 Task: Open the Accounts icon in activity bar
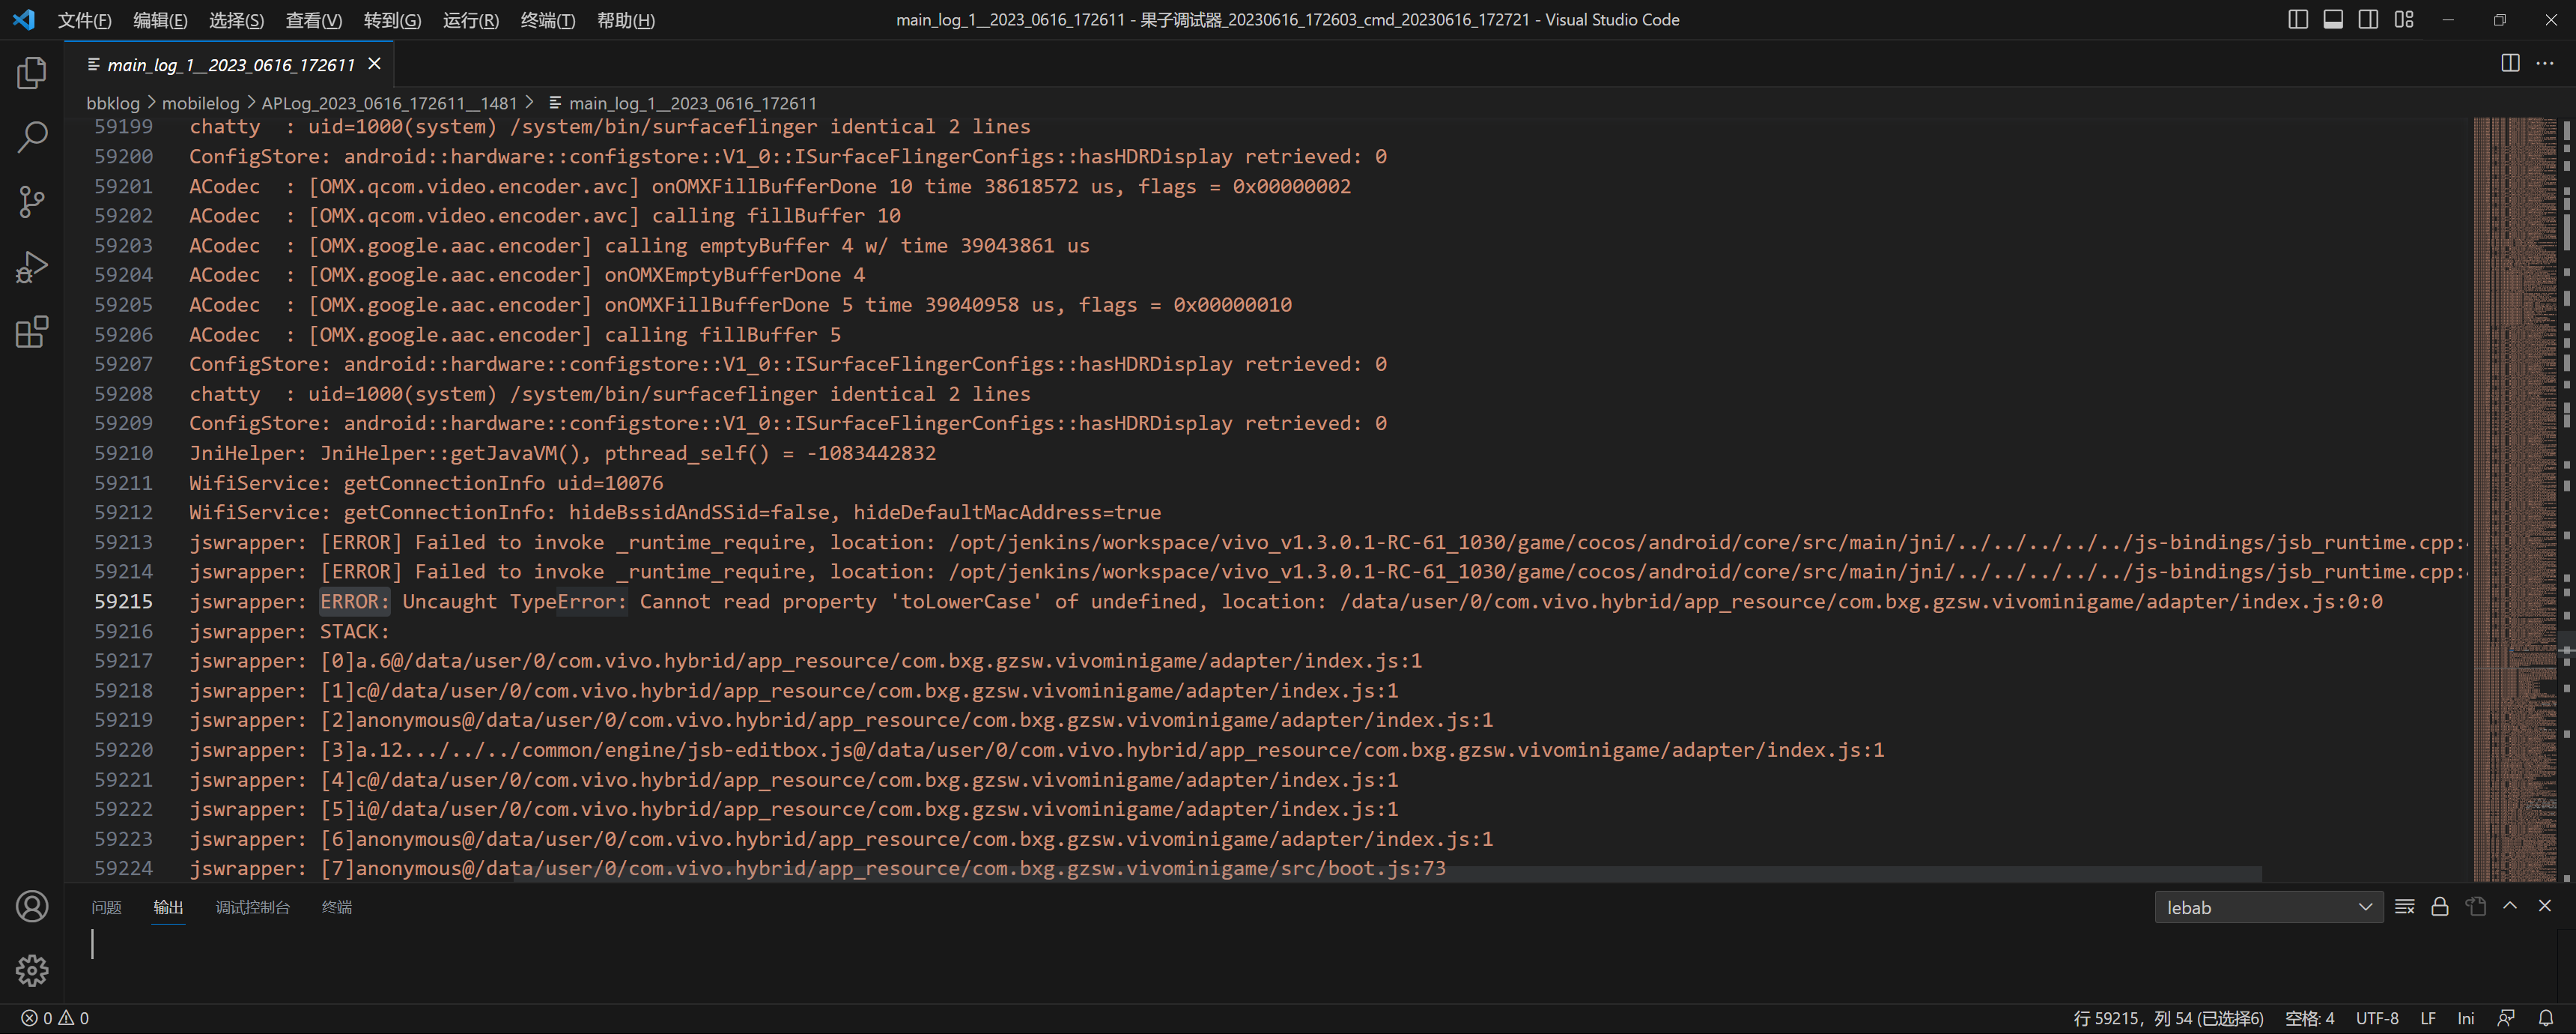[x=32, y=906]
